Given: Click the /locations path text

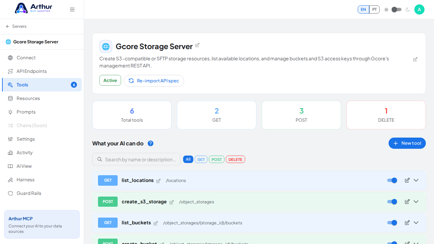Looking at the screenshot, I should pos(176,181).
